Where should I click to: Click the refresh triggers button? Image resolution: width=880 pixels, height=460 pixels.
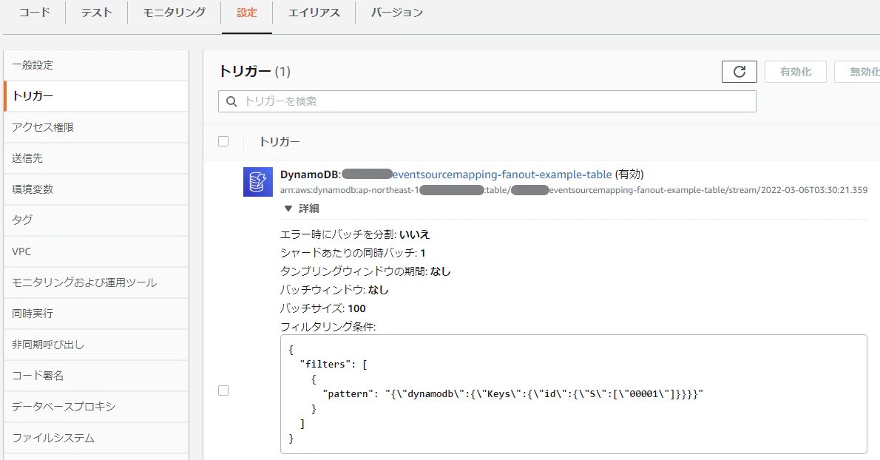pyautogui.click(x=739, y=72)
